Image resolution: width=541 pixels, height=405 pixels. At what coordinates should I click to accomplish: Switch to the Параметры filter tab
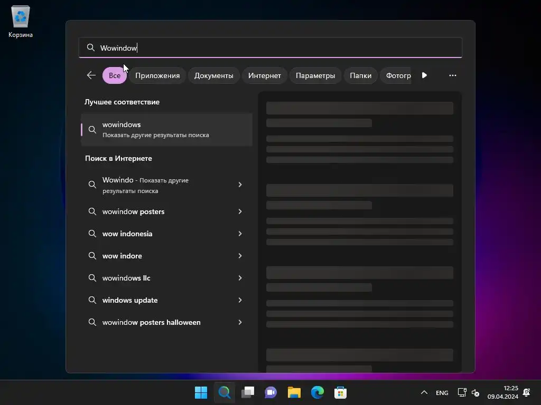315,75
